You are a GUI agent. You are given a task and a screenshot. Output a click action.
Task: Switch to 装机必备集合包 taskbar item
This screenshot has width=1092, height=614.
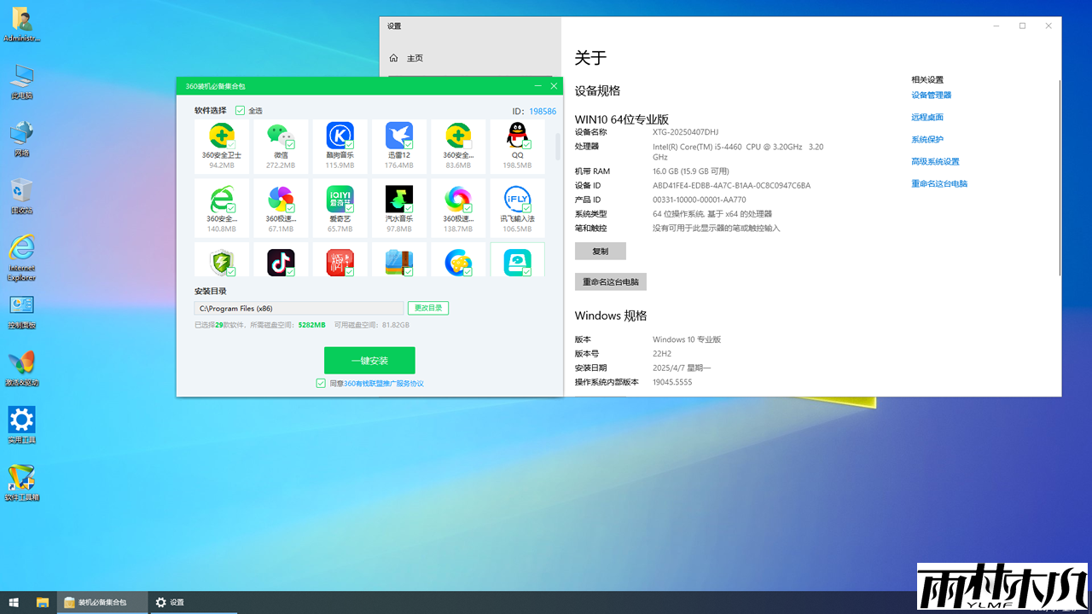[x=102, y=602]
